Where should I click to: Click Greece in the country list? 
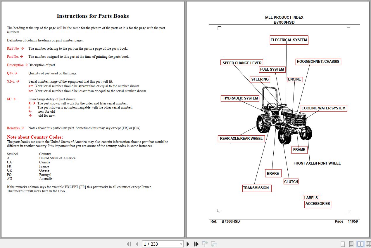(x=44, y=170)
